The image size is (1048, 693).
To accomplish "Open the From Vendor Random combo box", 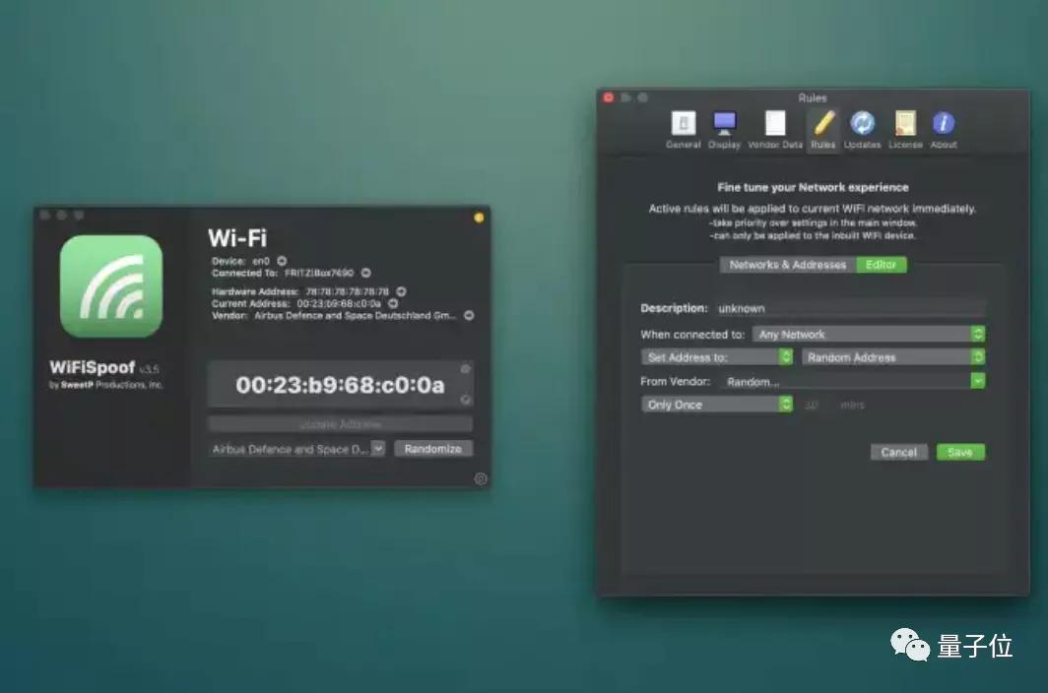I will (852, 381).
